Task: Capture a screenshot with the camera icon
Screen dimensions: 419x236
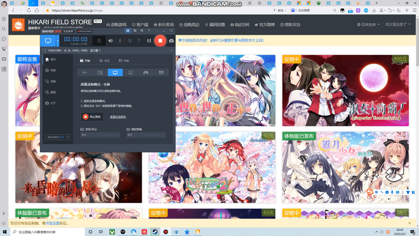Action: click(x=171, y=41)
